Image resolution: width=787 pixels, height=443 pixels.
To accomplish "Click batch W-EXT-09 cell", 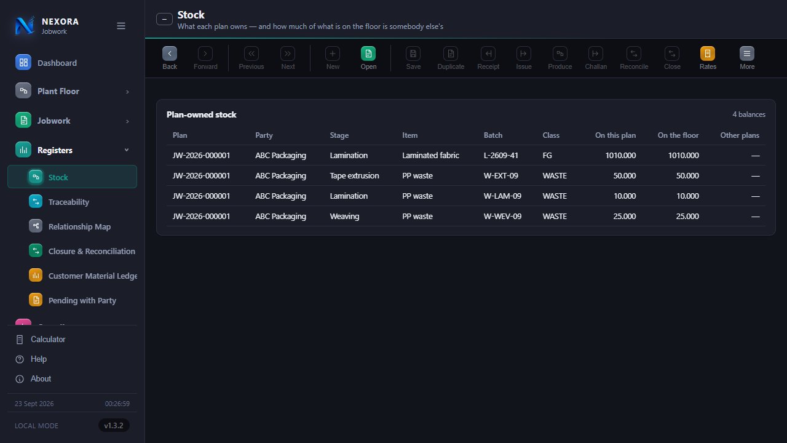I will click(501, 176).
